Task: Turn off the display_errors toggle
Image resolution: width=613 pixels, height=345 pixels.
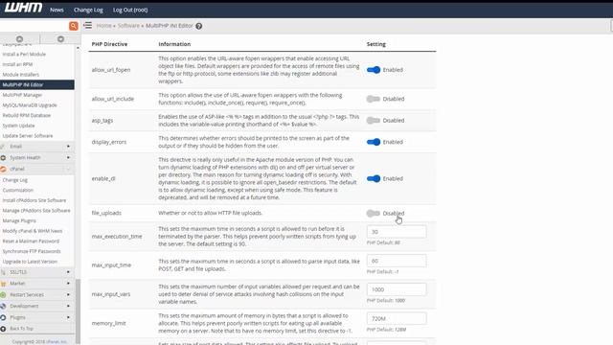Action: coord(374,142)
